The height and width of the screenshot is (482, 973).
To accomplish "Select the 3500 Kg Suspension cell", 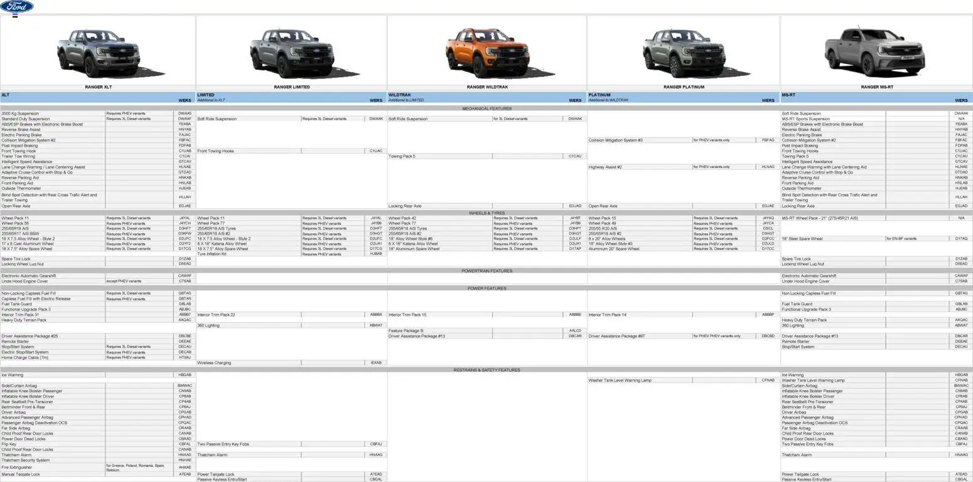I will pos(53,113).
